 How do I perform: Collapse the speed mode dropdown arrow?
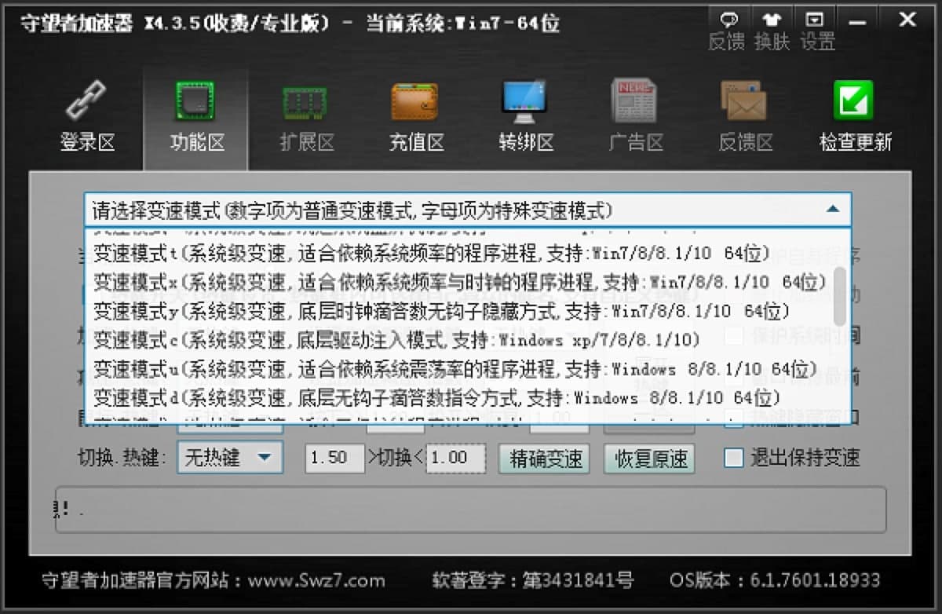pos(833,209)
